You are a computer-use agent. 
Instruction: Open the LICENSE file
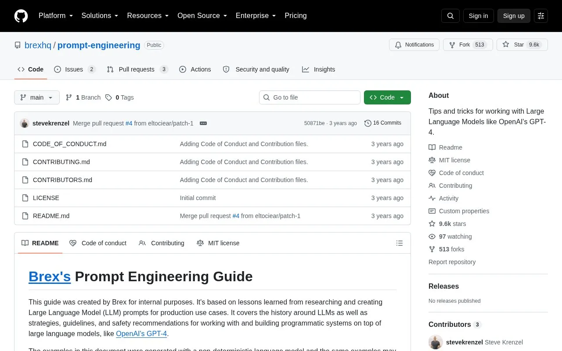click(x=46, y=198)
